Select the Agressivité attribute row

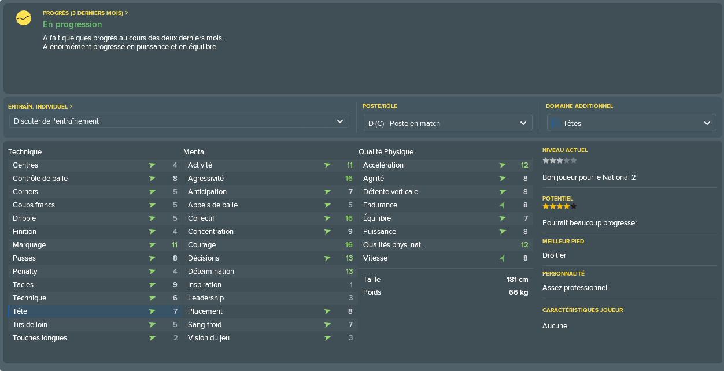pos(270,179)
